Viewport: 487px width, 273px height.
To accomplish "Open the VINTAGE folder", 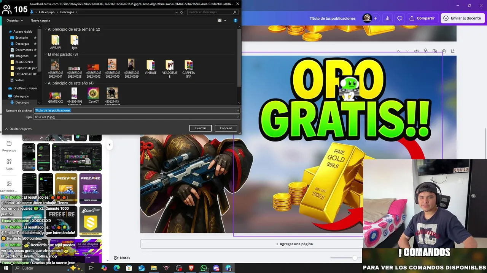I will 150,67.
